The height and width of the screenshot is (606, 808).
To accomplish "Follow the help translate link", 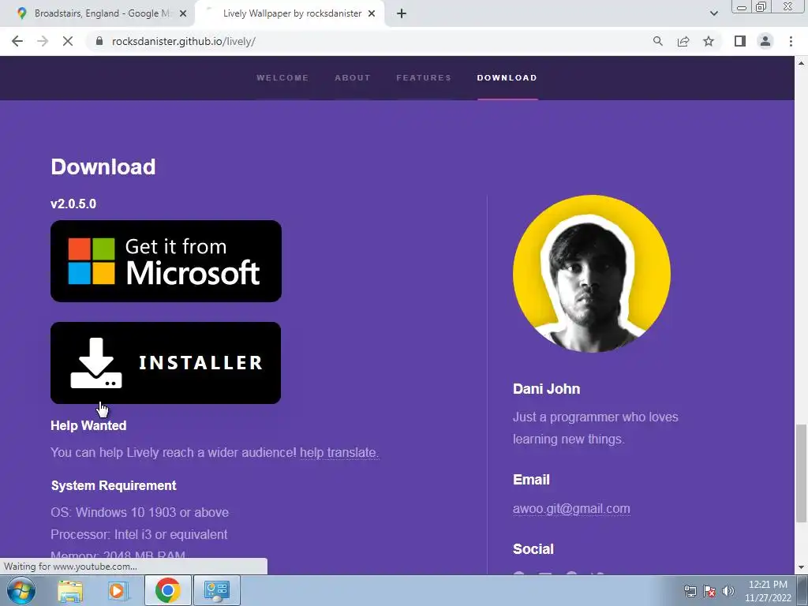I will pos(338,452).
